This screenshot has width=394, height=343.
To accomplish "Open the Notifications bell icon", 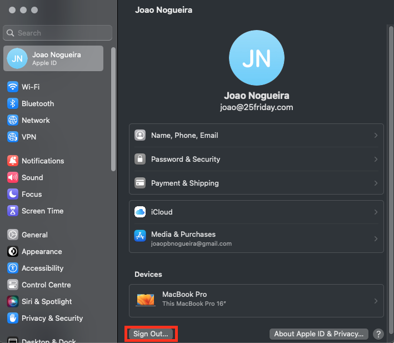I will tap(13, 161).
